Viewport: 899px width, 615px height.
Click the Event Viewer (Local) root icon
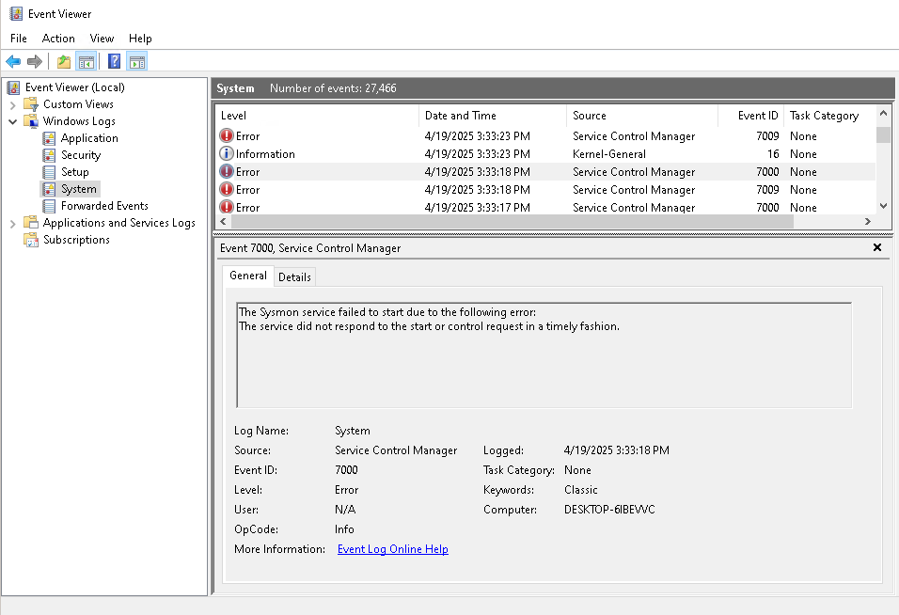tap(14, 87)
